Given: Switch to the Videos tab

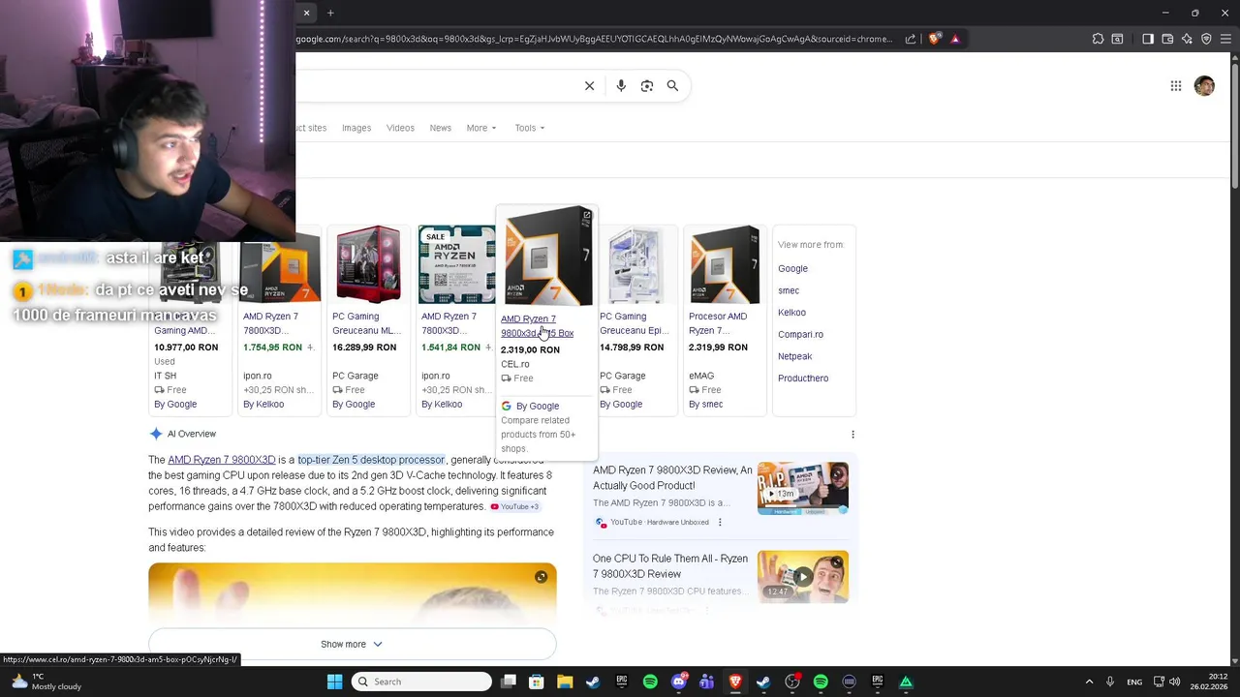Looking at the screenshot, I should 400,128.
